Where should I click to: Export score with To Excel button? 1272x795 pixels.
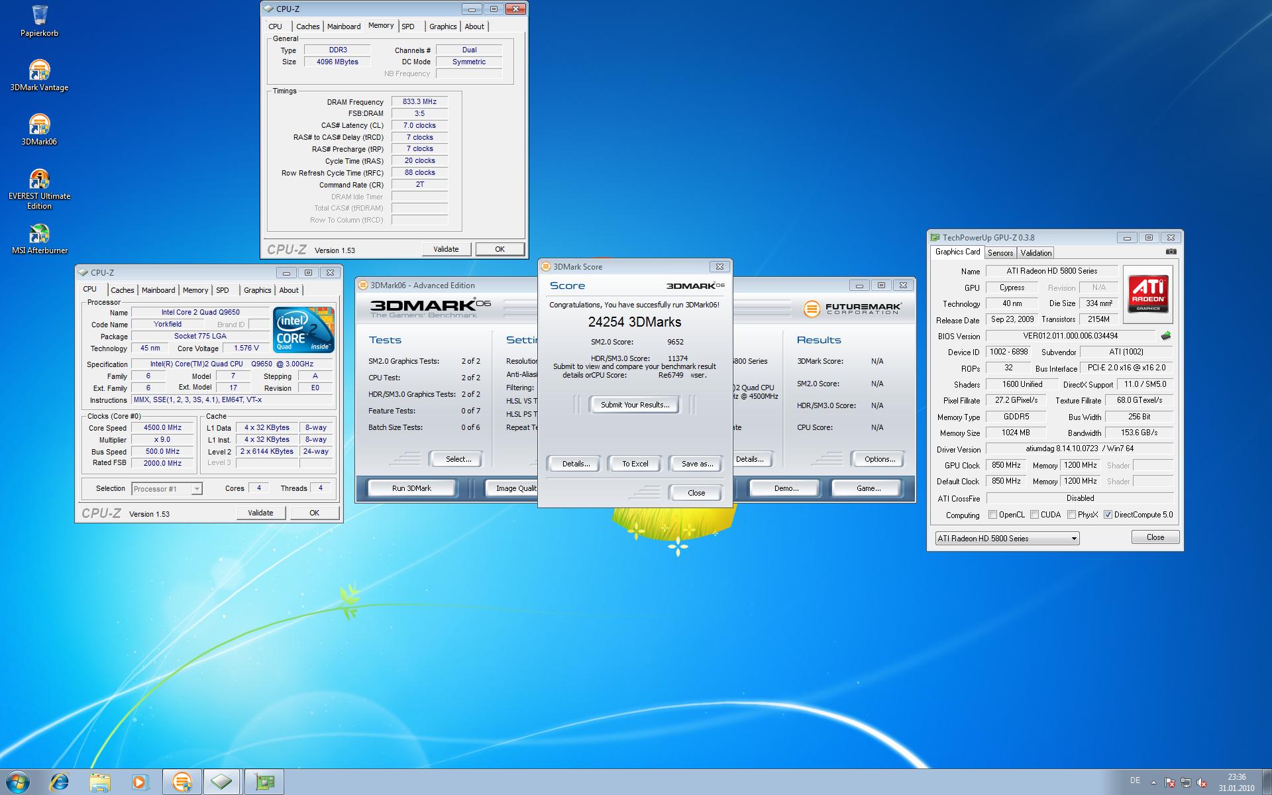click(x=635, y=464)
